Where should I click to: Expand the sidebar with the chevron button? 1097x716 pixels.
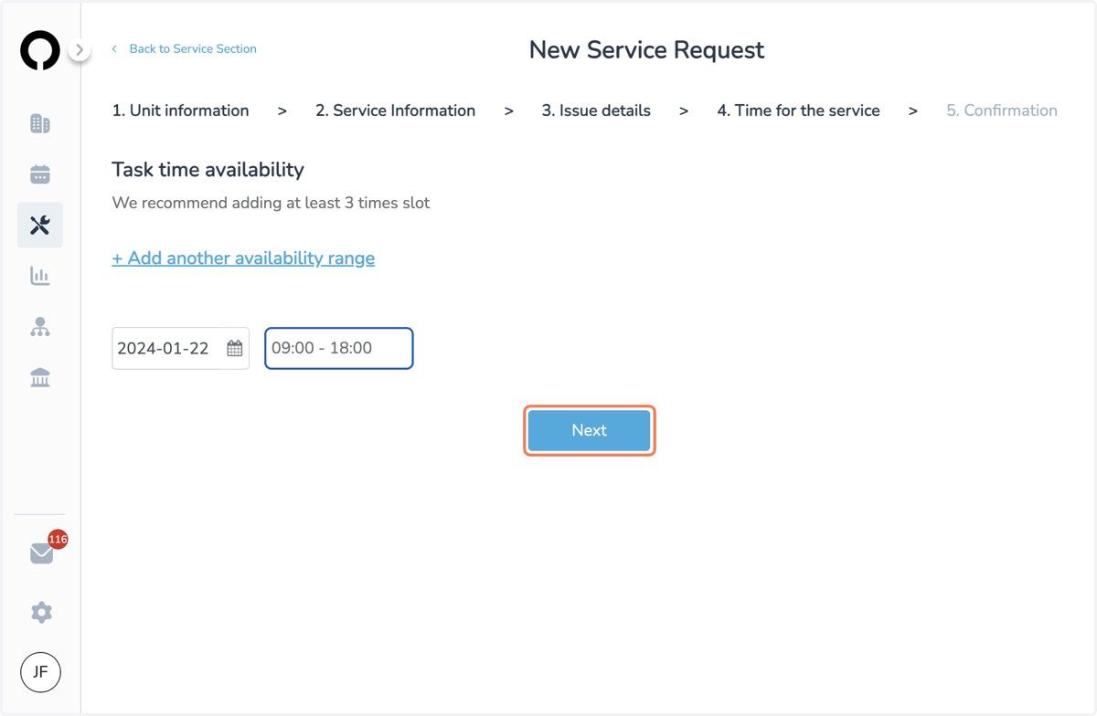click(80, 50)
